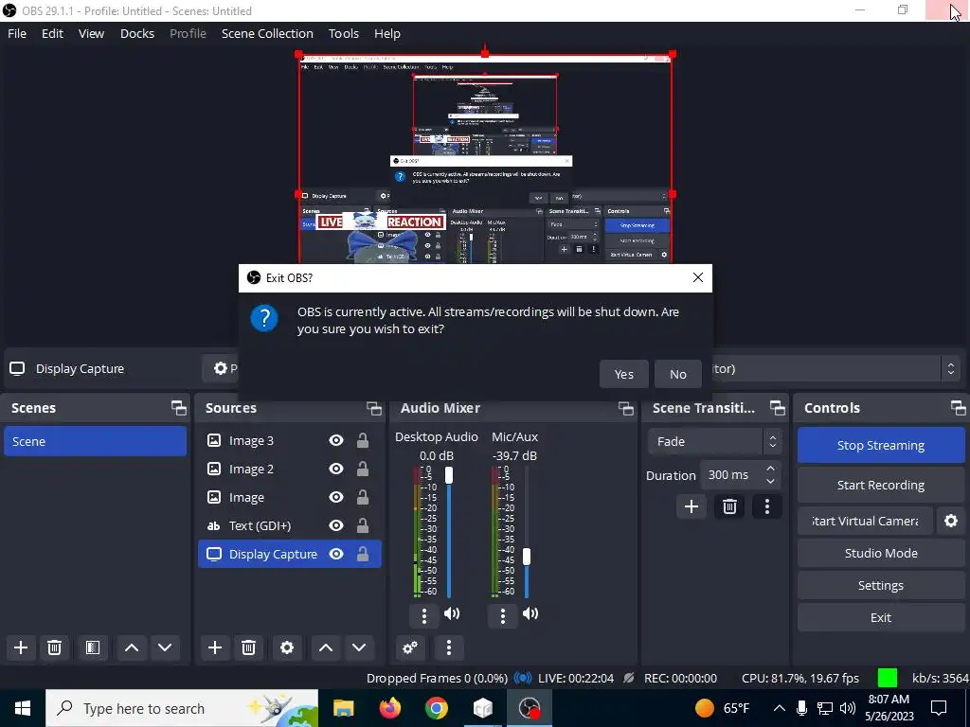970x727 pixels.
Task: Mute Mic/Aux speaker icon
Action: pyautogui.click(x=530, y=613)
